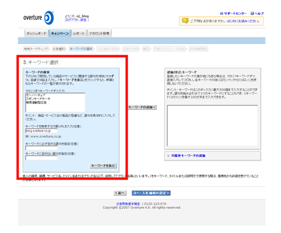Open the アカウント管理 tab

point(99,33)
